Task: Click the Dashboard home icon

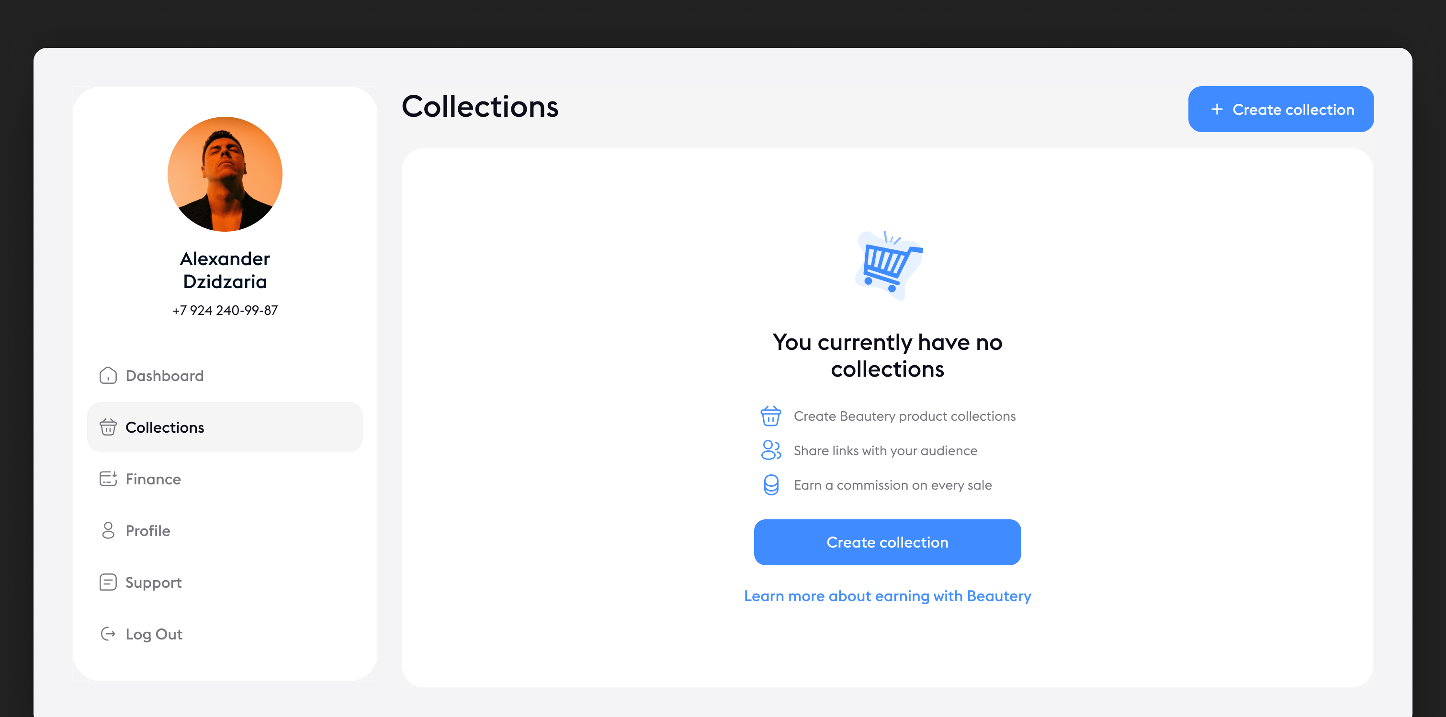Action: tap(108, 375)
